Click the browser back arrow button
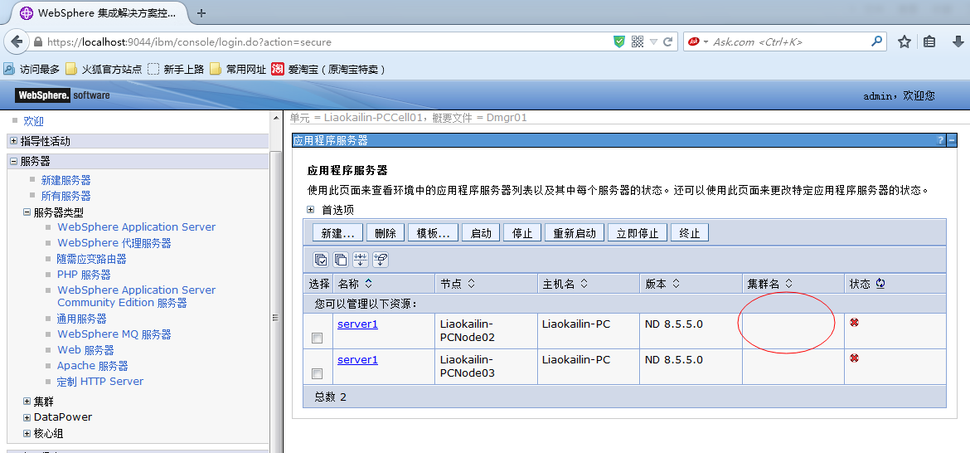The height and width of the screenshot is (453, 970). (x=16, y=42)
